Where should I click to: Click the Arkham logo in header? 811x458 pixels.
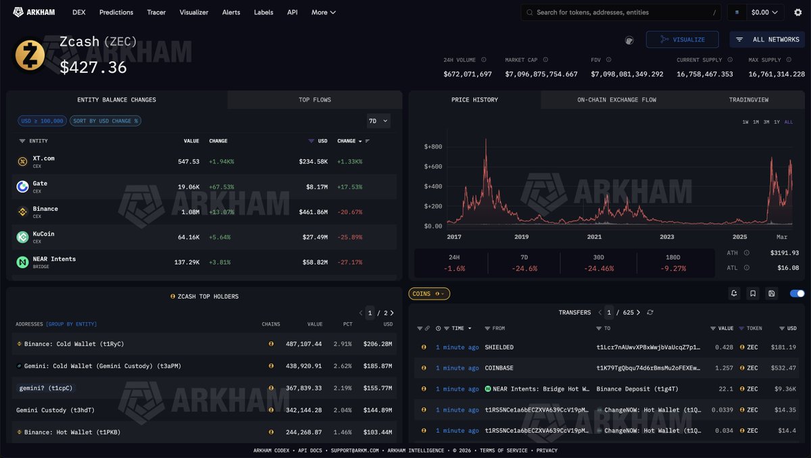point(34,12)
